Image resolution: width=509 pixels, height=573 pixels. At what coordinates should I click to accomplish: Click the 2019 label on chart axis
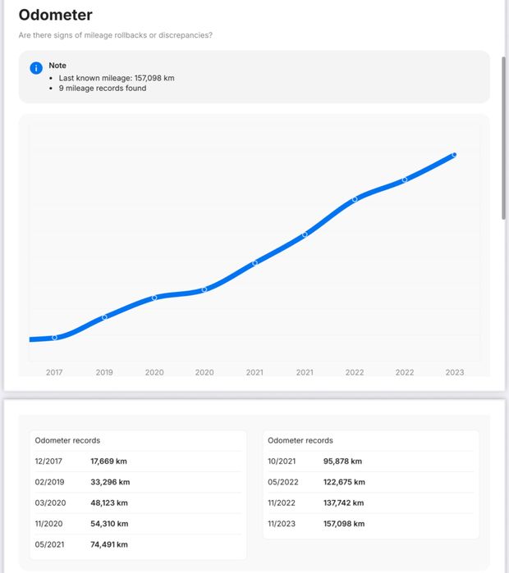click(x=104, y=372)
